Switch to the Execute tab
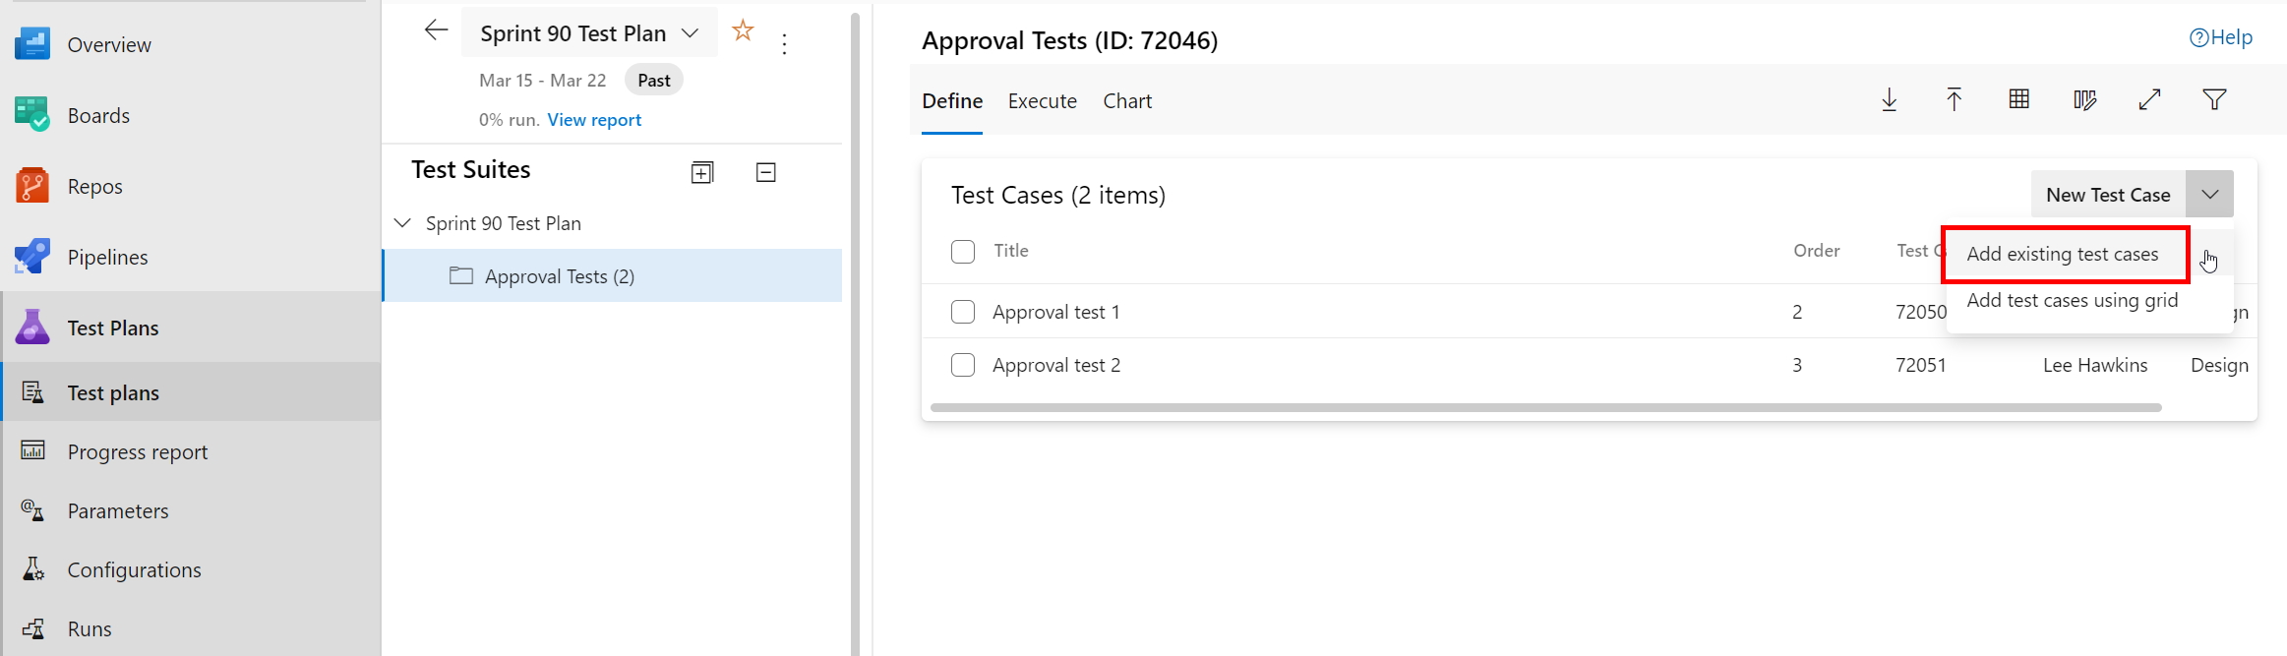Viewport: 2287px width, 656px height. pos(1042,101)
